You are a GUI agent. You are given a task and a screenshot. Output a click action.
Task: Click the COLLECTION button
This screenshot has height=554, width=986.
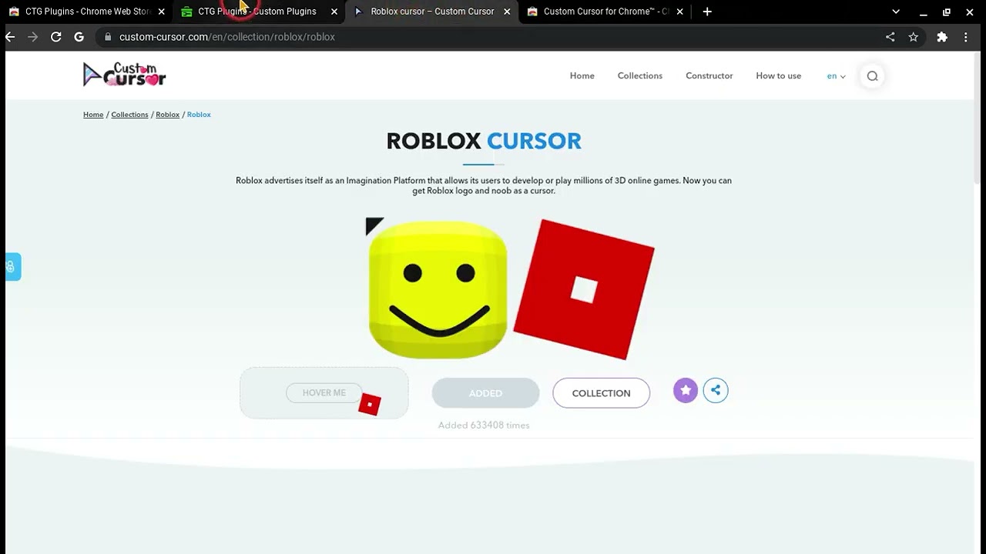pyautogui.click(x=601, y=393)
